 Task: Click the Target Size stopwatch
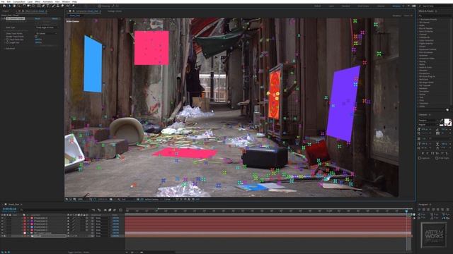pyautogui.click(x=8, y=42)
